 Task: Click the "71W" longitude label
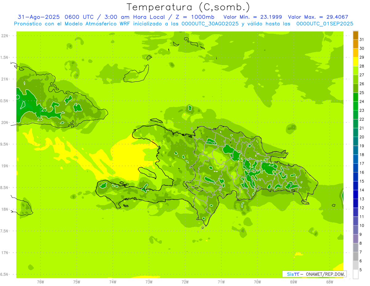(221, 282)
